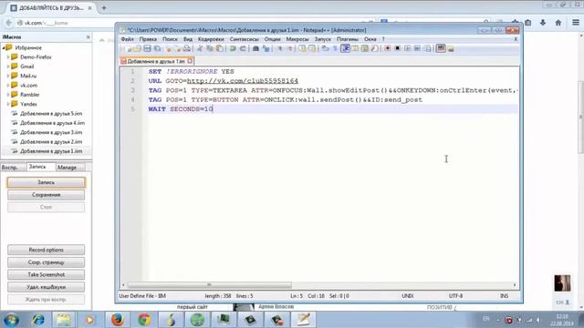Viewport: 584px width, 328px height.
Task: Click the Playback Macro toolbar icon
Action: [x=408, y=48]
